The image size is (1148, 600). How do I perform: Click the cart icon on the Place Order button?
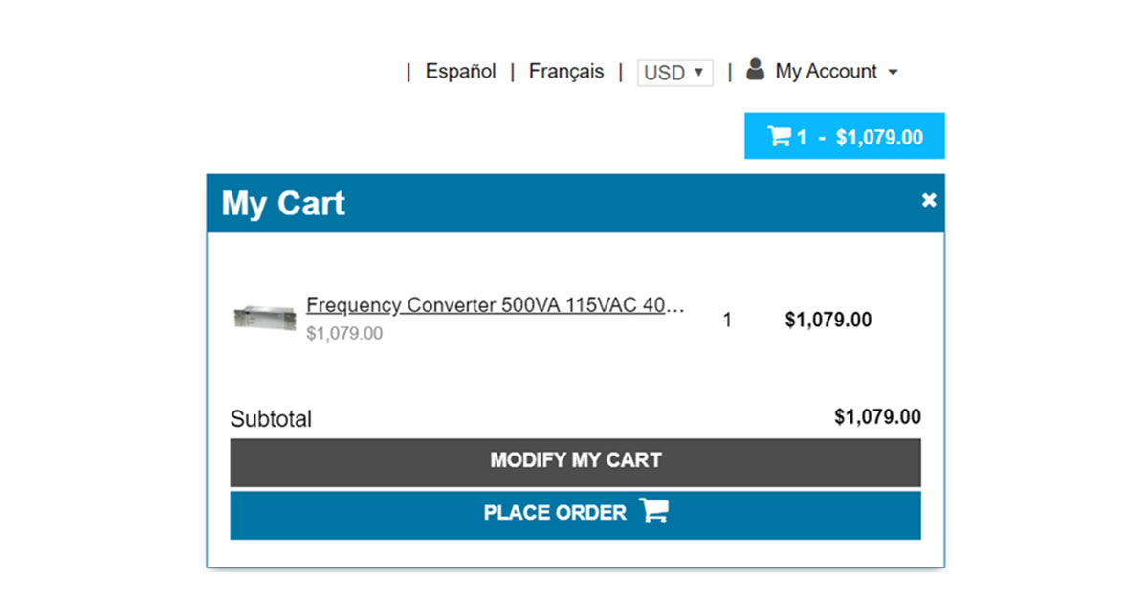(x=654, y=512)
